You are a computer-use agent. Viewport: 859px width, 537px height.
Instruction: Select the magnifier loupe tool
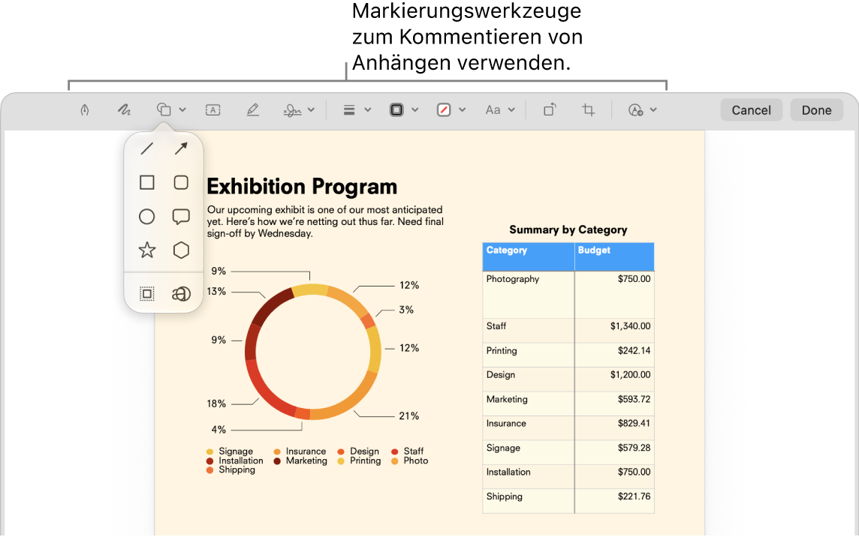point(181,294)
